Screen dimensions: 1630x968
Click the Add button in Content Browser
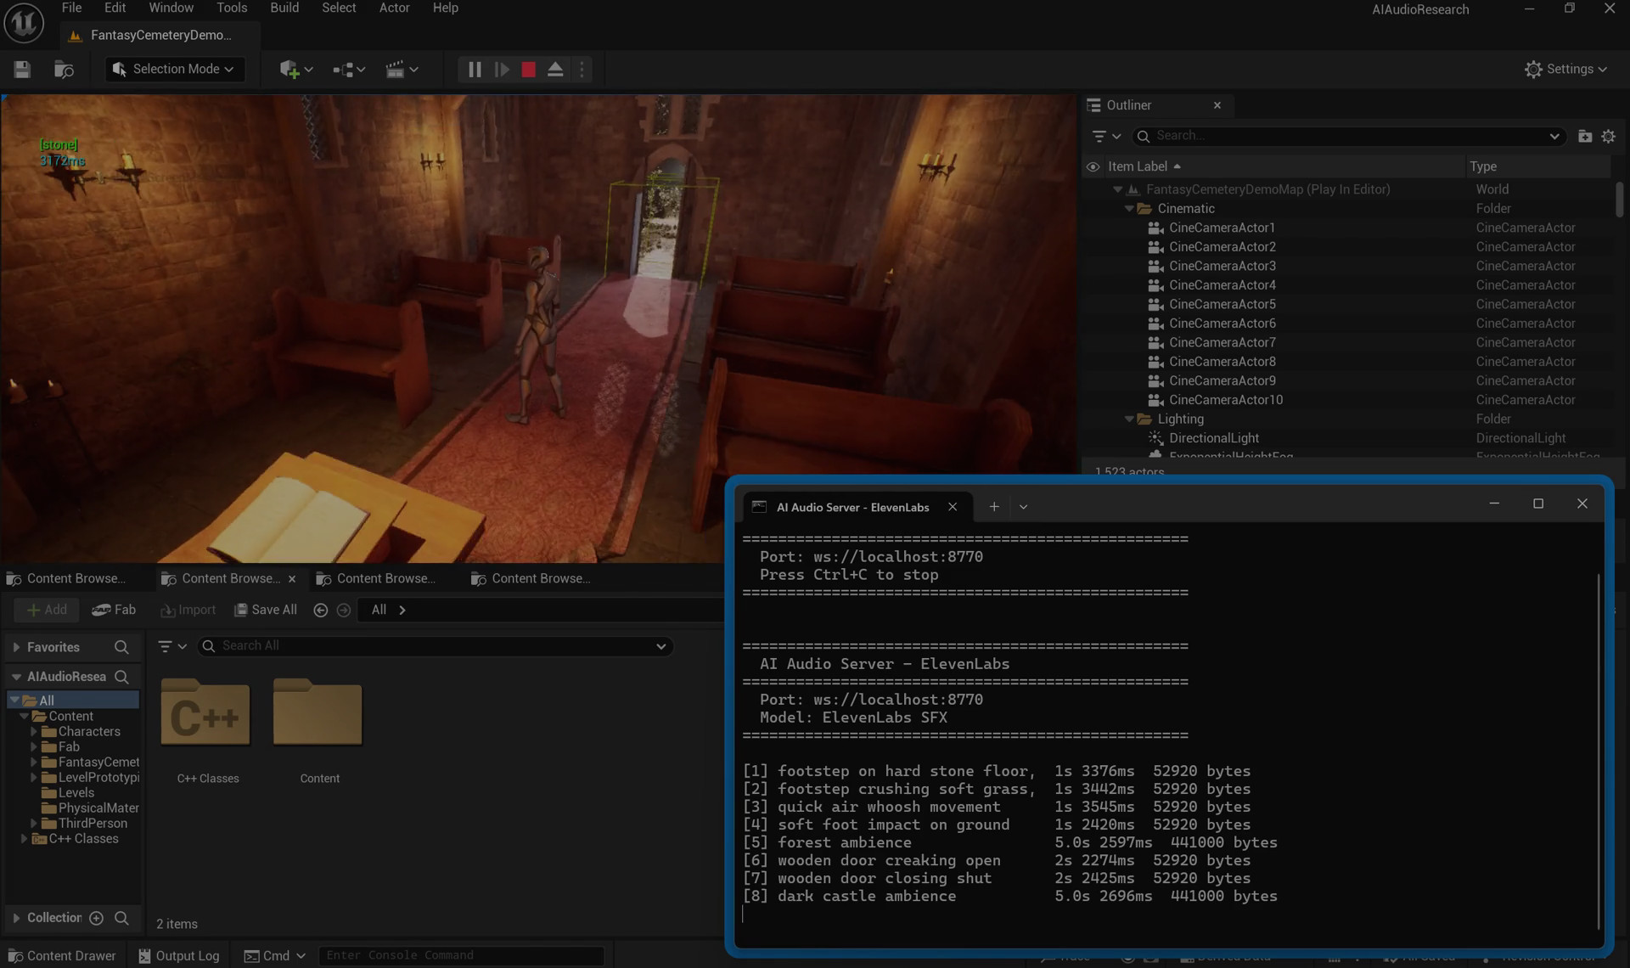tap(47, 610)
